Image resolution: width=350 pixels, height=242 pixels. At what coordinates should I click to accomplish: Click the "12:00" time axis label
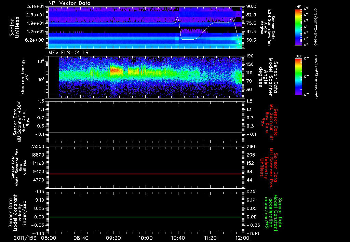pos(242,238)
